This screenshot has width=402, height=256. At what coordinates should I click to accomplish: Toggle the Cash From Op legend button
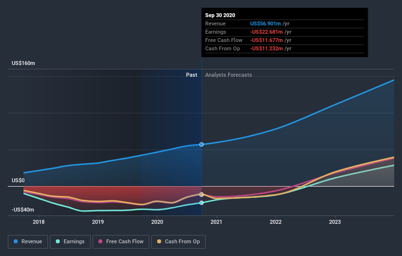pos(178,242)
